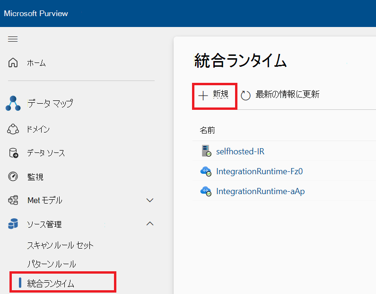
Task: Click the IntegrationRuntime-aAp cloud icon
Action: 206,191
